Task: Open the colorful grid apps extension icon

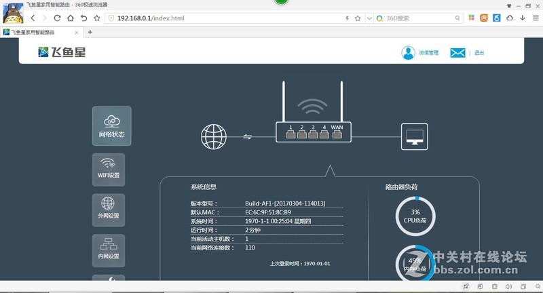Action: [471, 18]
